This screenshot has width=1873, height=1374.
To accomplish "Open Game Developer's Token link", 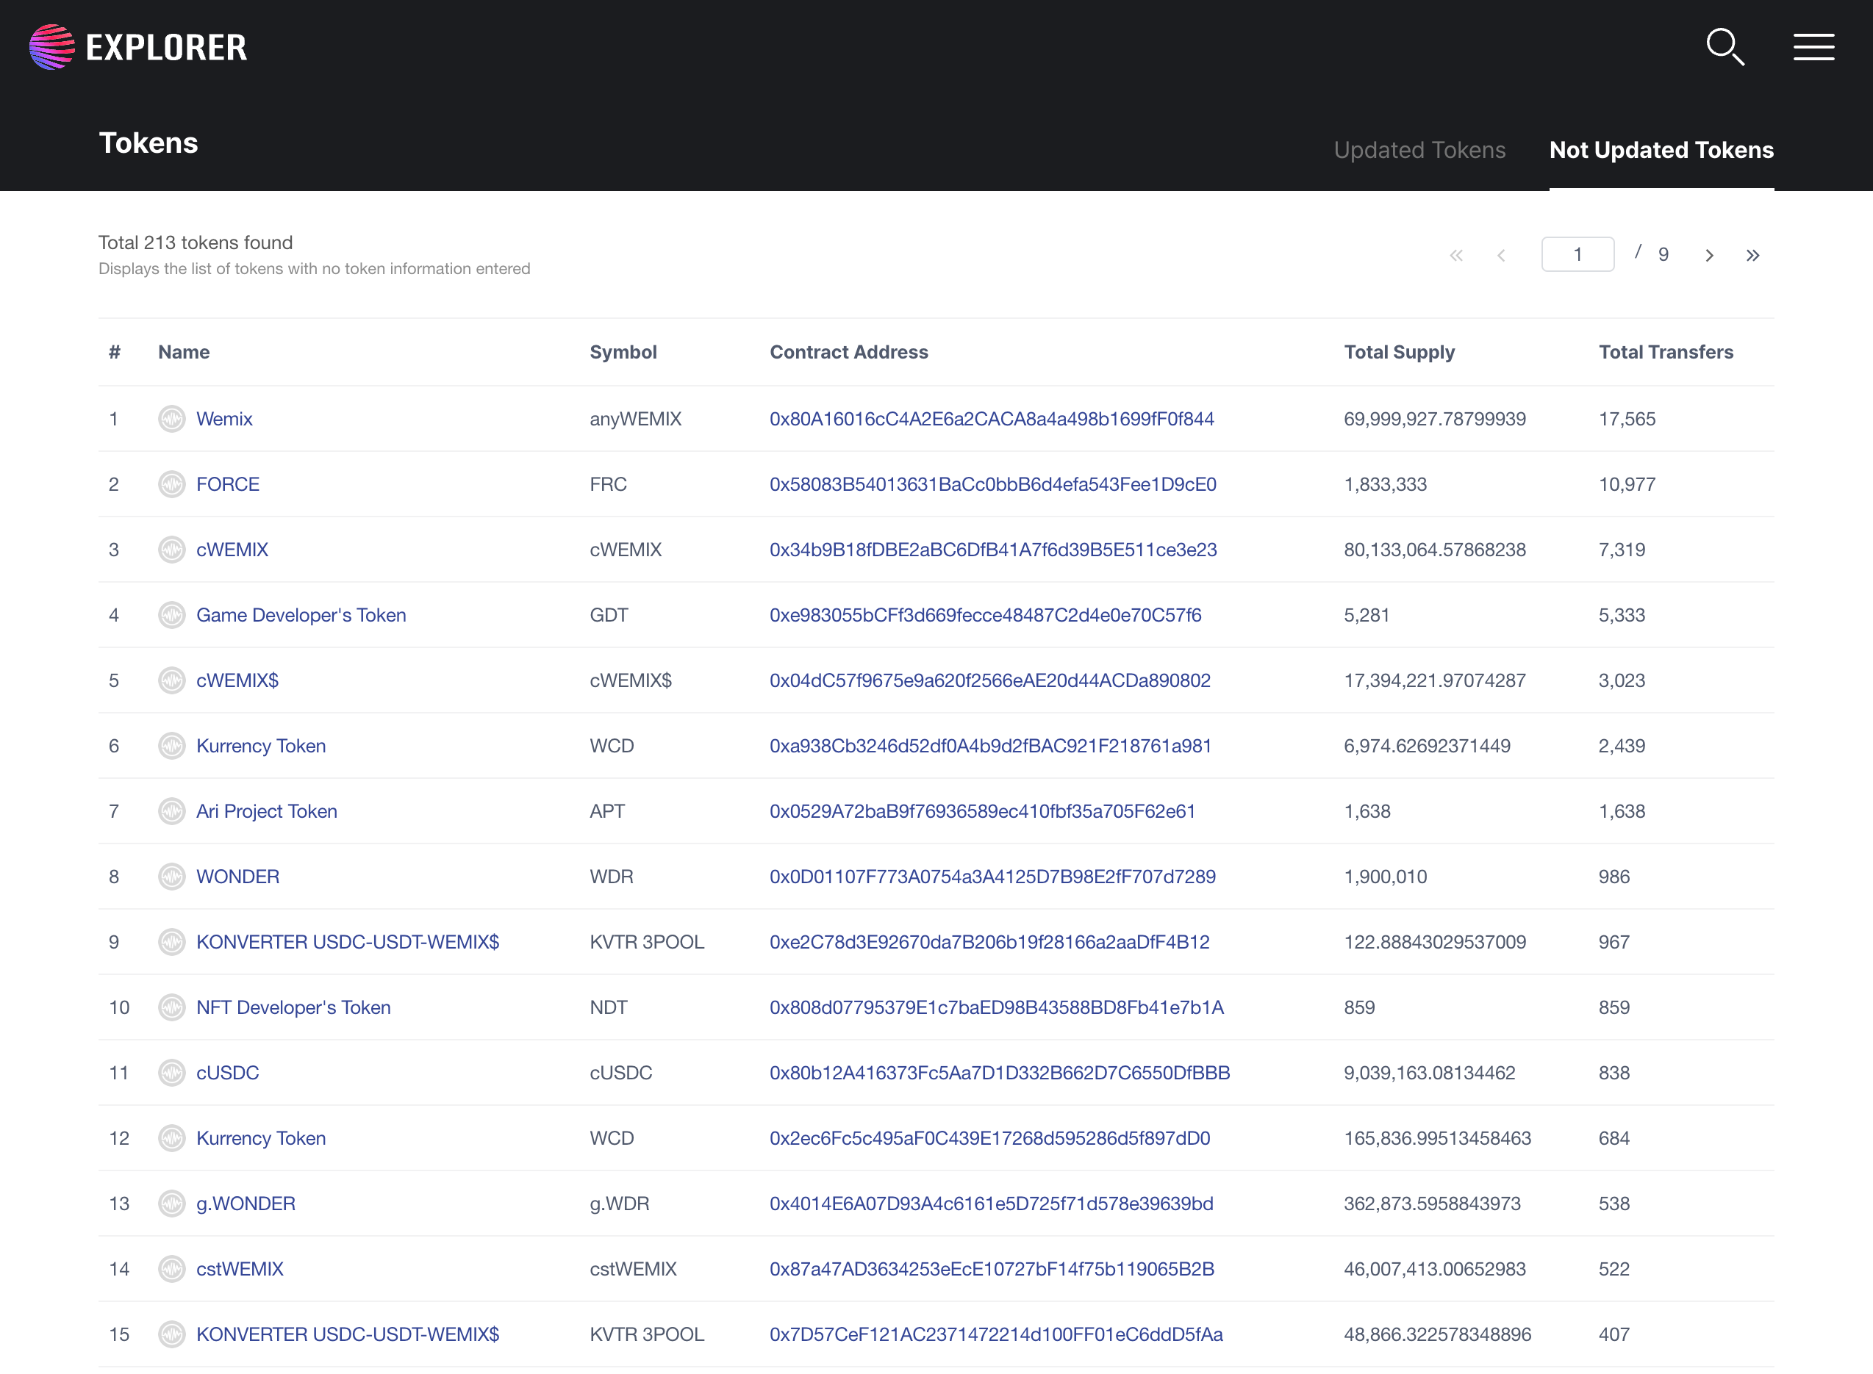I will click(301, 615).
